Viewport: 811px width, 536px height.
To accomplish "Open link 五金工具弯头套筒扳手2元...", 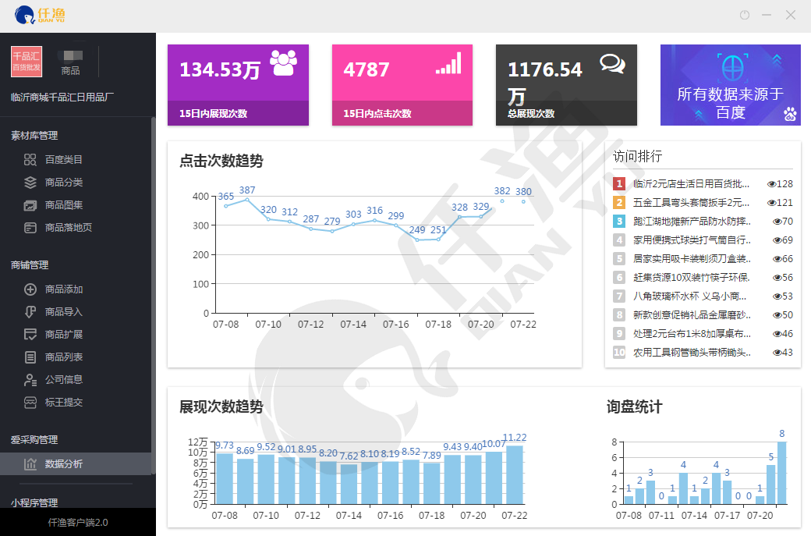I will (691, 202).
